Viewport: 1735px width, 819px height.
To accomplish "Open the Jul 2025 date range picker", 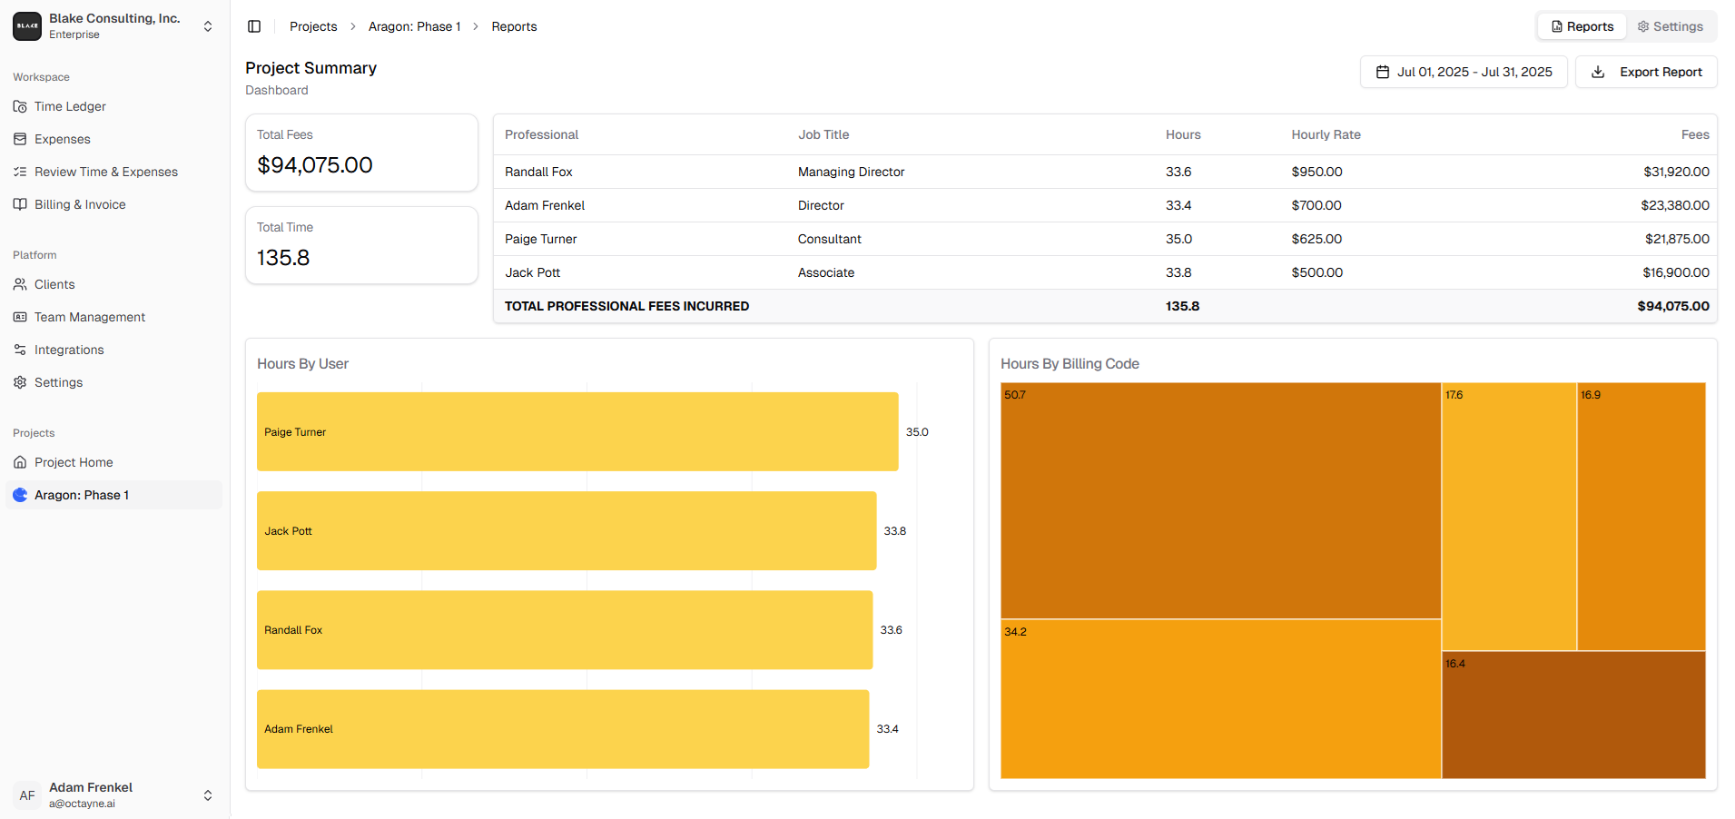I will click(1463, 72).
